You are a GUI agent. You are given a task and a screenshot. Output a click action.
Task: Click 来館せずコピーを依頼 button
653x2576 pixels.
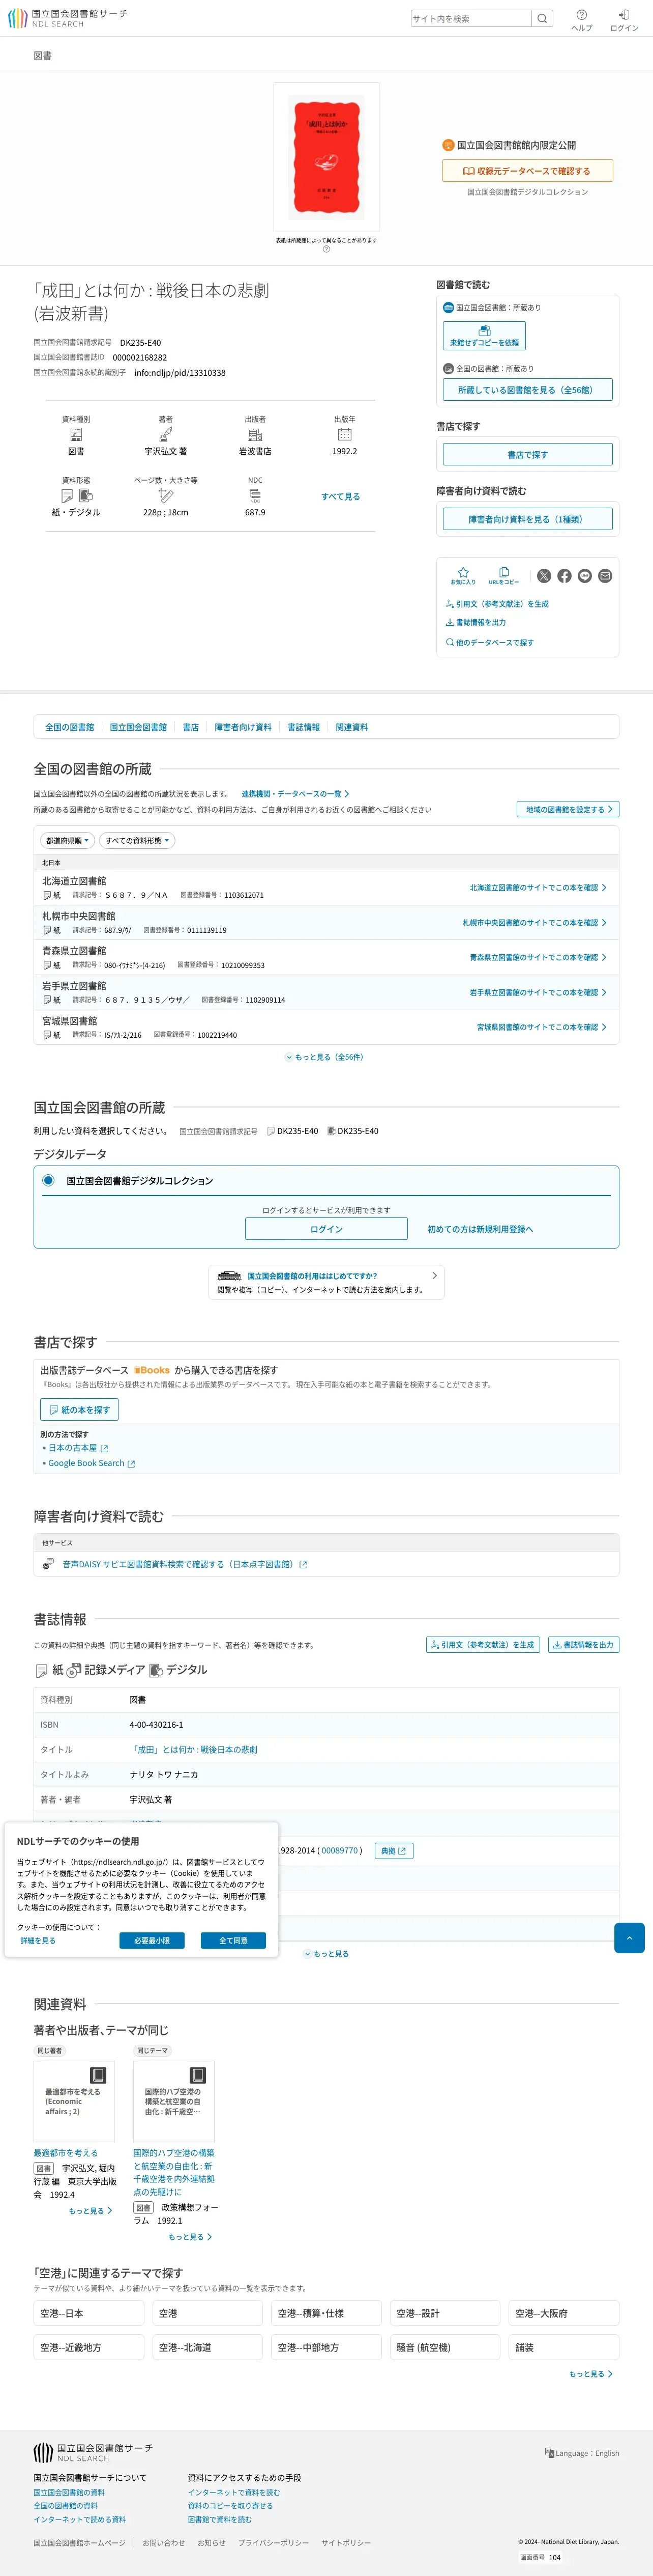click(484, 336)
